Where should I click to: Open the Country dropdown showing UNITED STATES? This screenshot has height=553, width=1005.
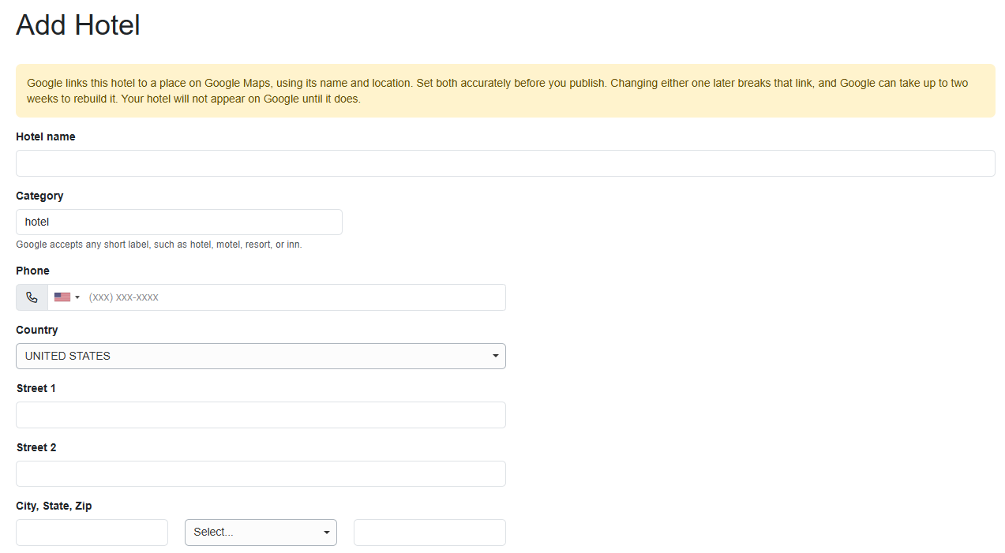(x=261, y=356)
